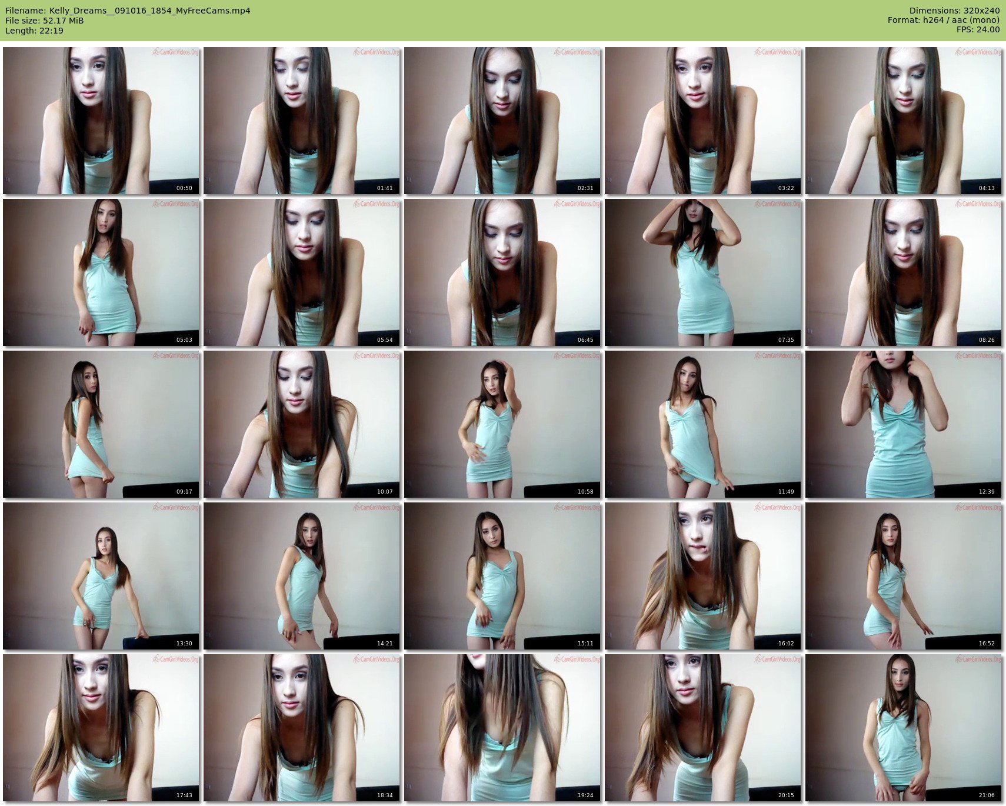The width and height of the screenshot is (1006, 806).
Task: Select the 11:49 thumbnail
Action: click(703, 424)
